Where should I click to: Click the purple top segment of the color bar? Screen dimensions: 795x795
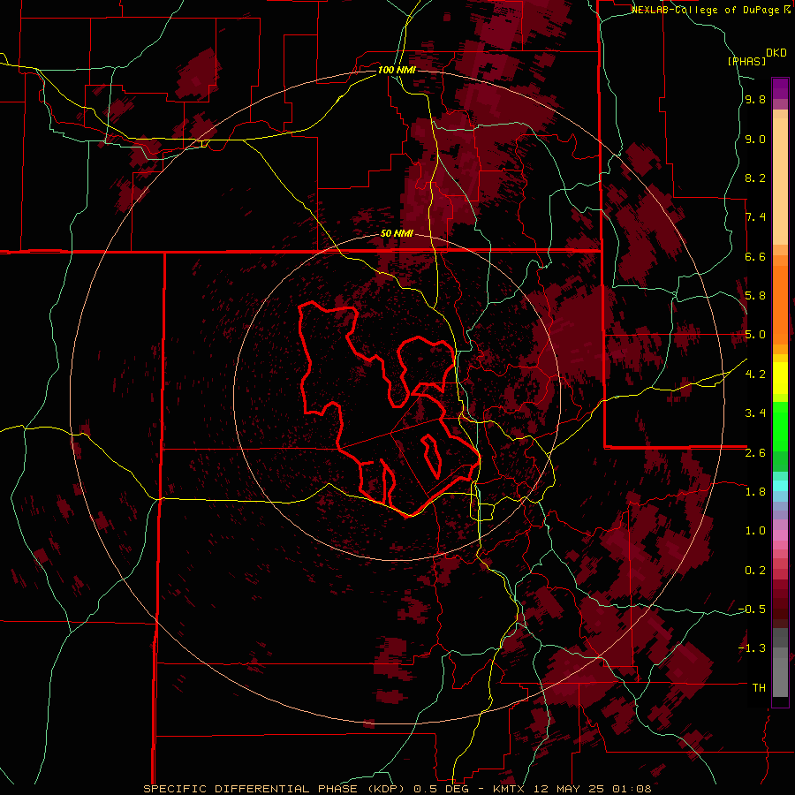(780, 88)
